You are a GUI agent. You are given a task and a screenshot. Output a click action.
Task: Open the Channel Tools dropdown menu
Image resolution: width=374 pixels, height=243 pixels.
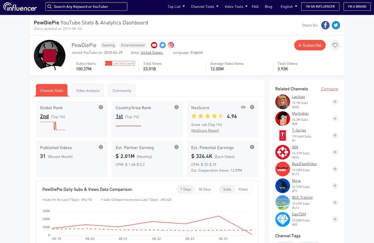pyautogui.click(x=204, y=6)
